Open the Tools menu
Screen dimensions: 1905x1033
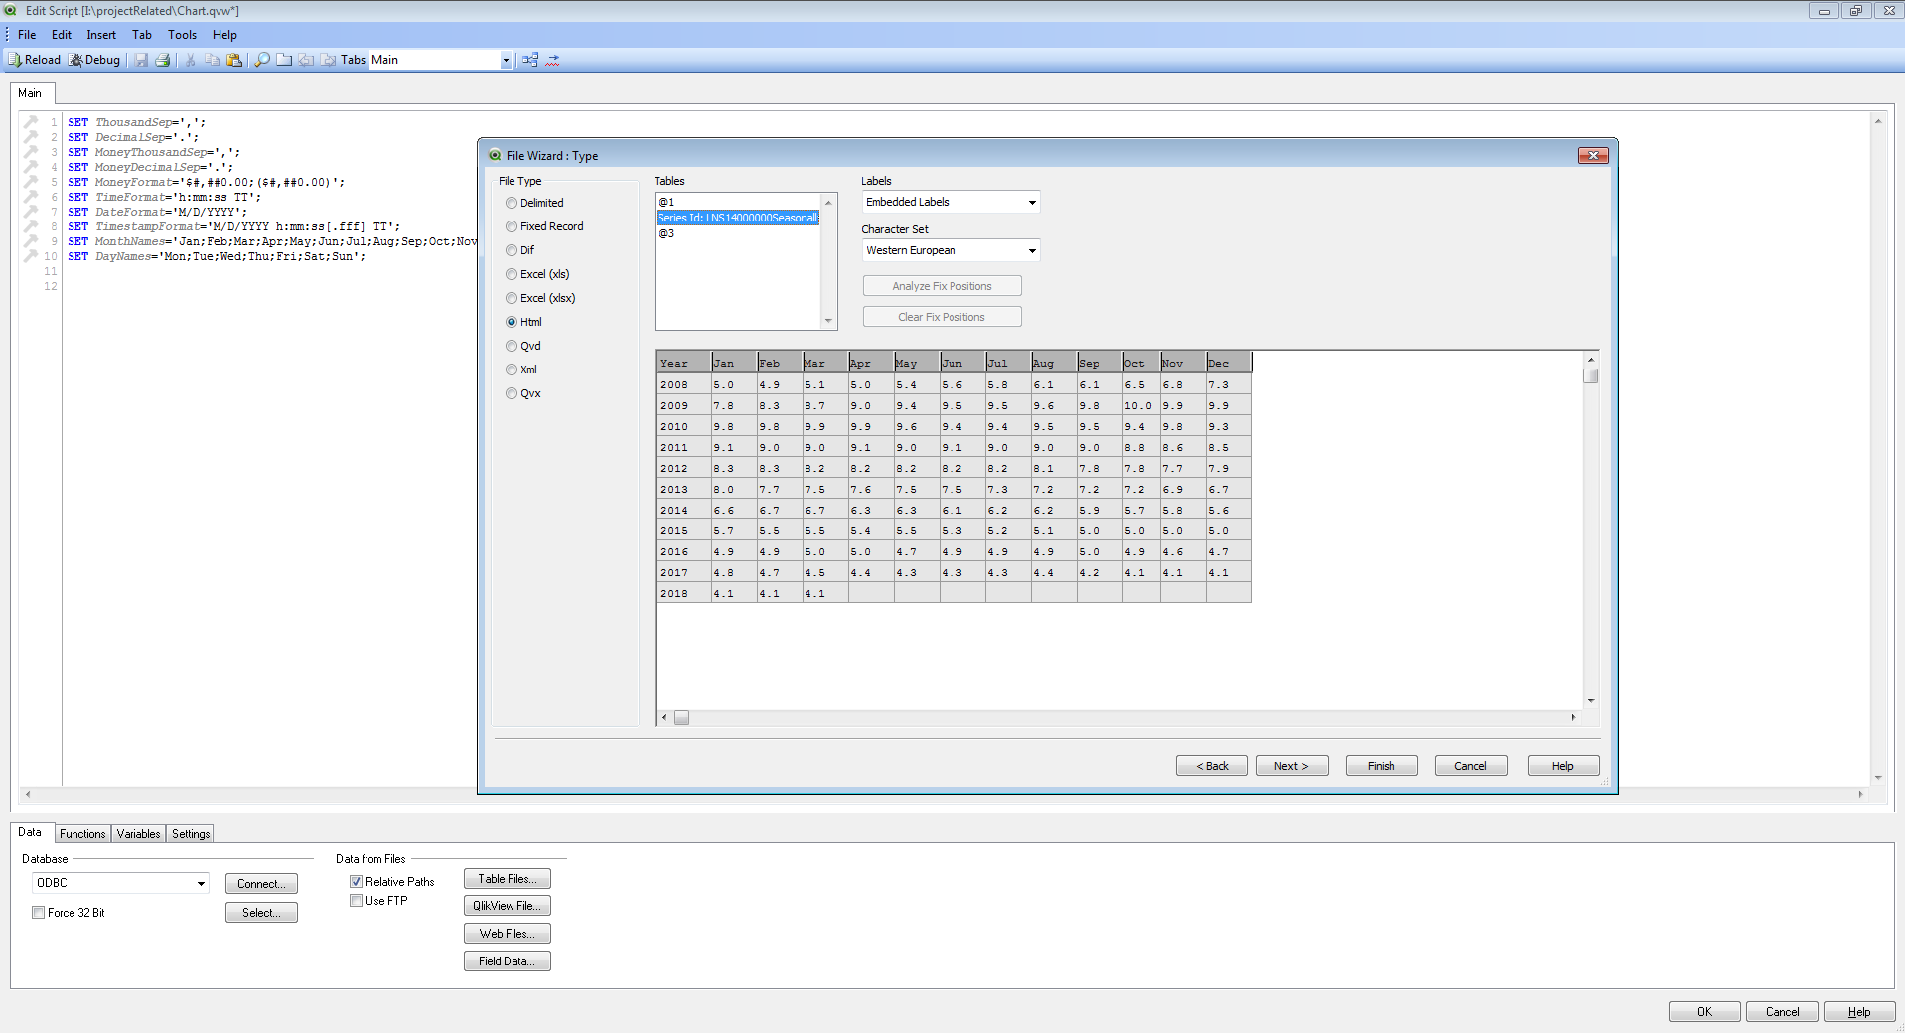pos(183,35)
